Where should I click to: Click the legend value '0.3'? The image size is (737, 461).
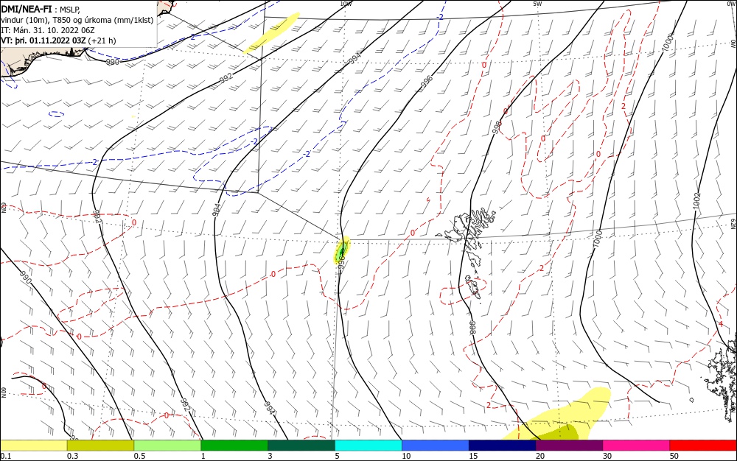(x=72, y=456)
